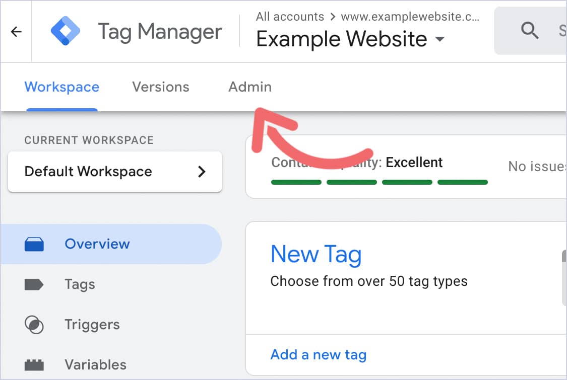567x380 pixels.
Task: Click the Tags label icon in sidebar
Action: coord(34,285)
